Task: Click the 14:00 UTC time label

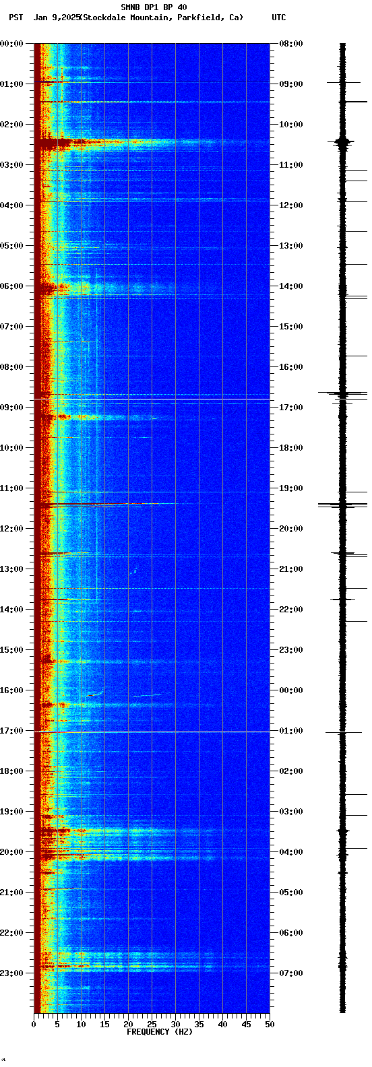Action: 291,286
